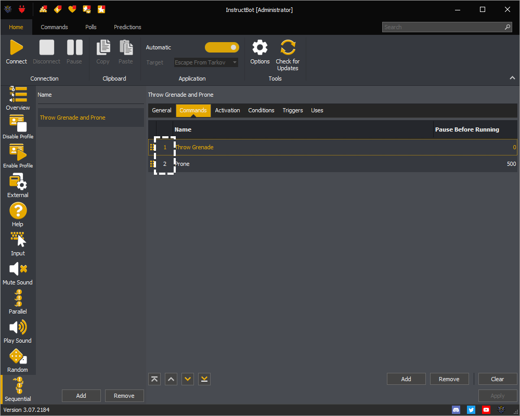This screenshot has width=520, height=416.
Task: Click the Pause icon in Connection group
Action: coord(74,47)
